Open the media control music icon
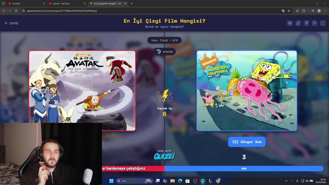 [x=313, y=11]
